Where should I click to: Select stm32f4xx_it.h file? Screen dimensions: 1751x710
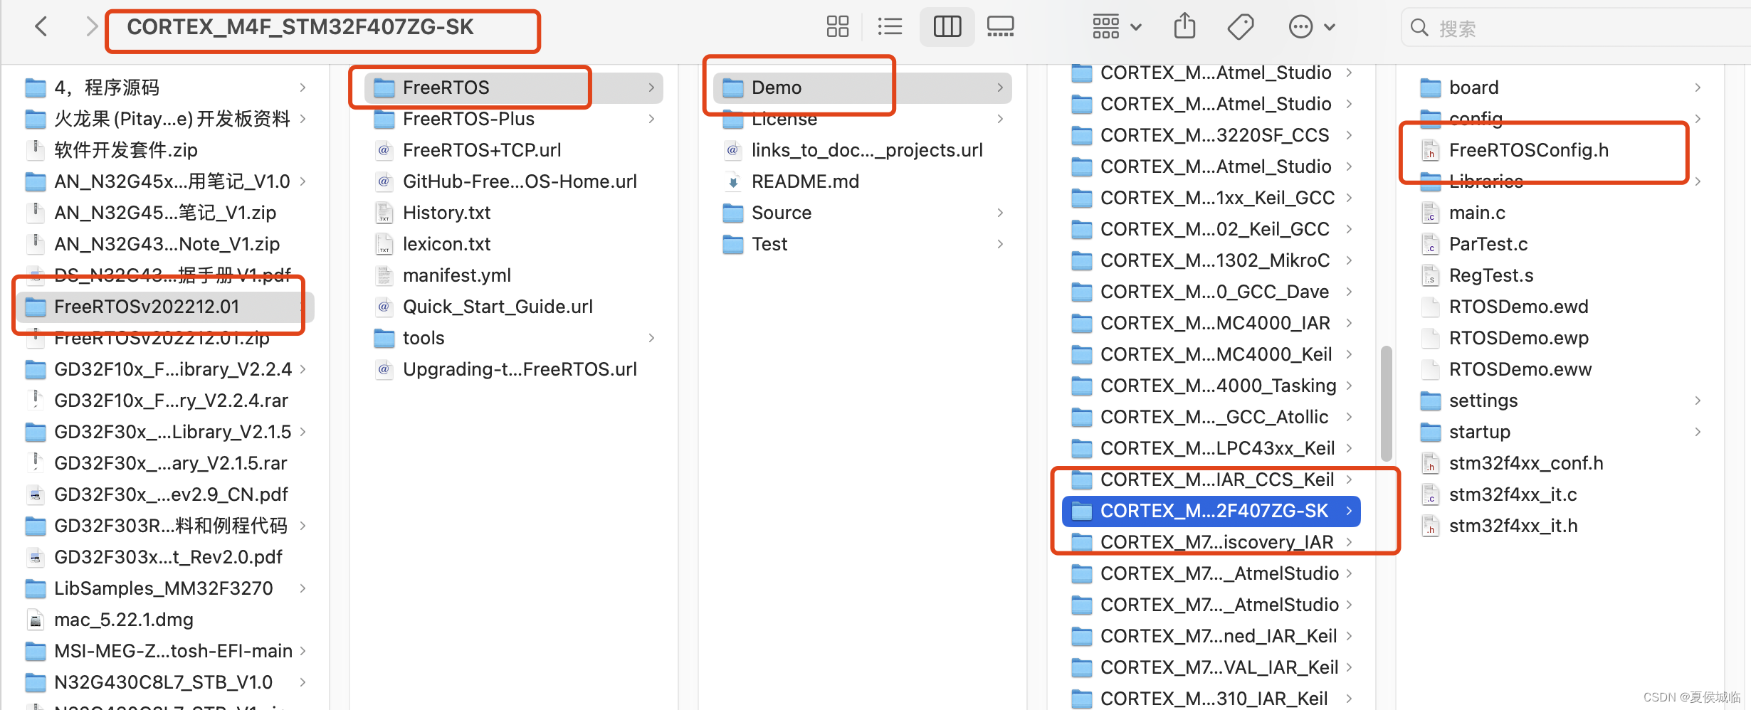1560,526
